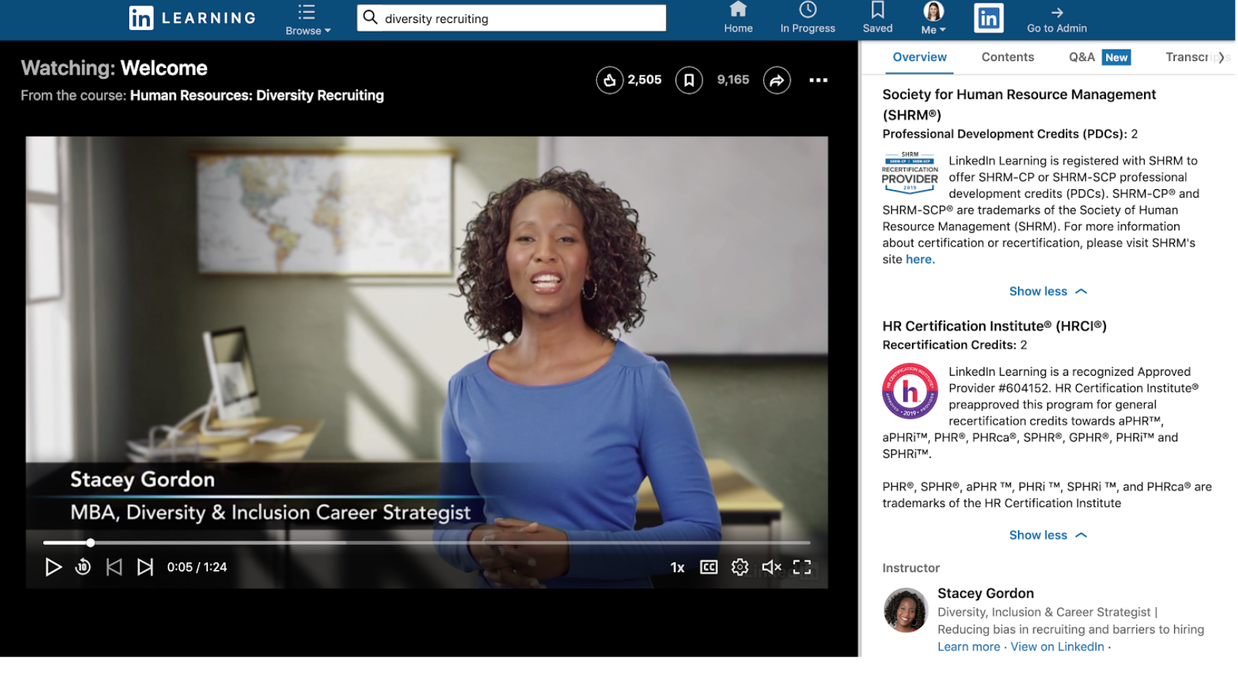Open the three-dot more options menu

click(x=818, y=80)
